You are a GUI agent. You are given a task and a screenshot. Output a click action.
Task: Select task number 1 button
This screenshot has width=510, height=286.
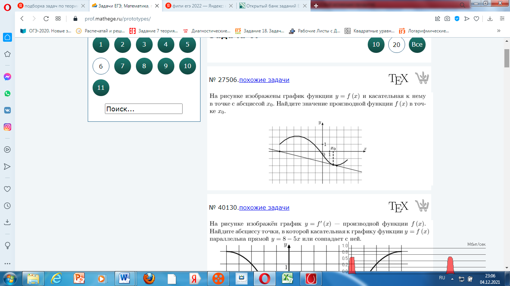click(x=101, y=45)
